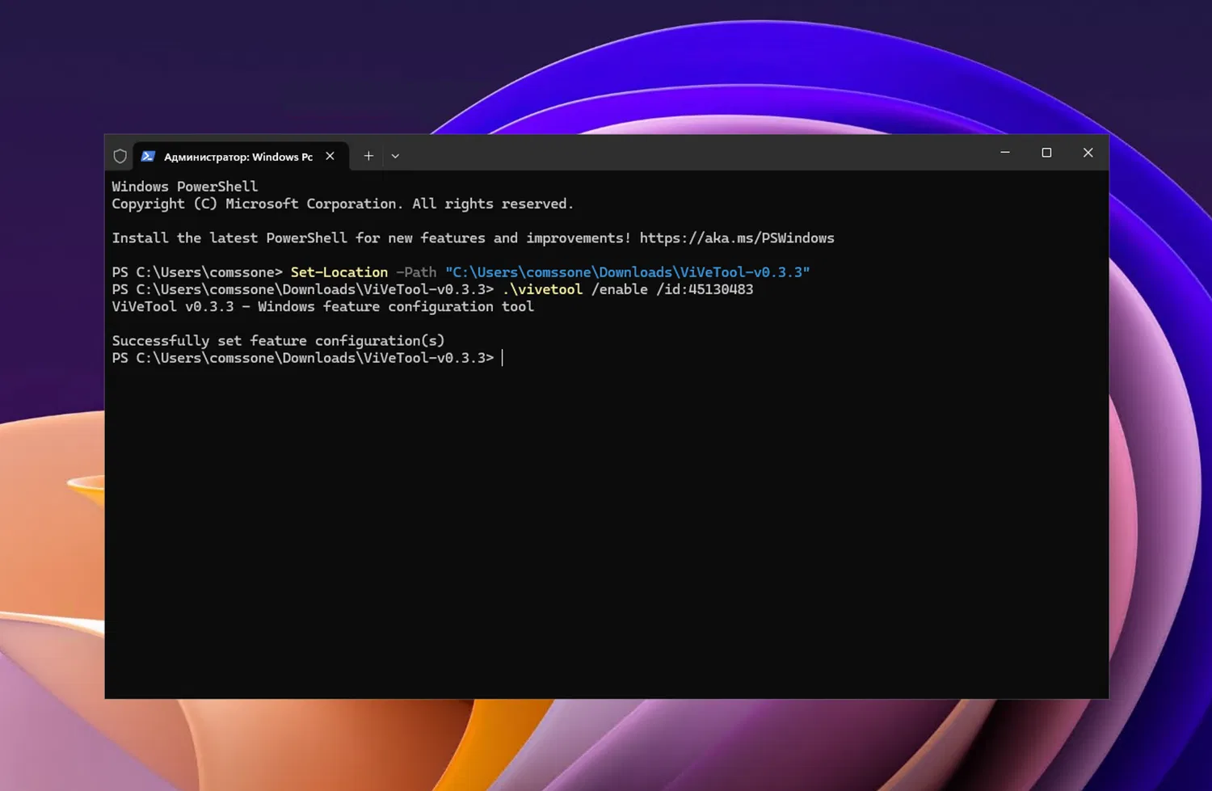Close the Администратор: Windows PowerShell tab

tap(330, 156)
